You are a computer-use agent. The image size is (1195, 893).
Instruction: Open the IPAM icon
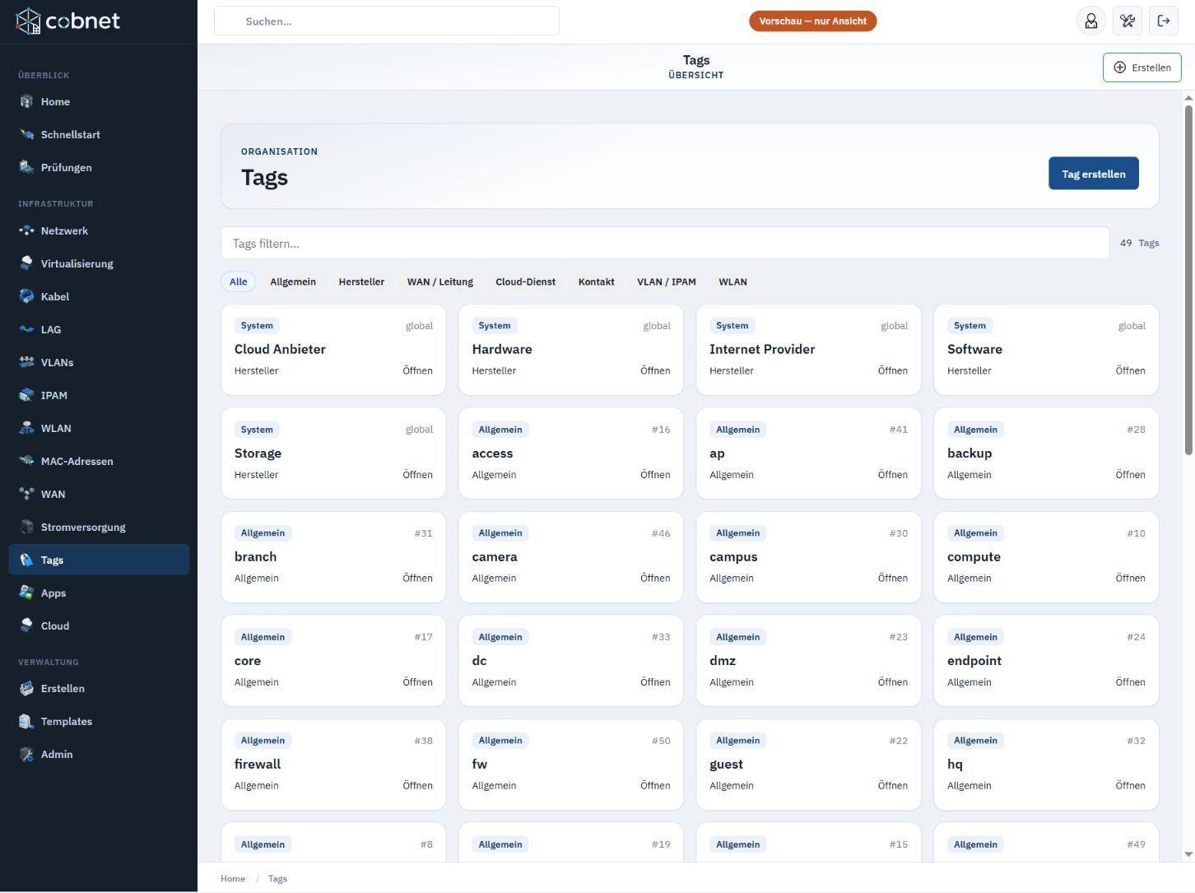click(26, 396)
